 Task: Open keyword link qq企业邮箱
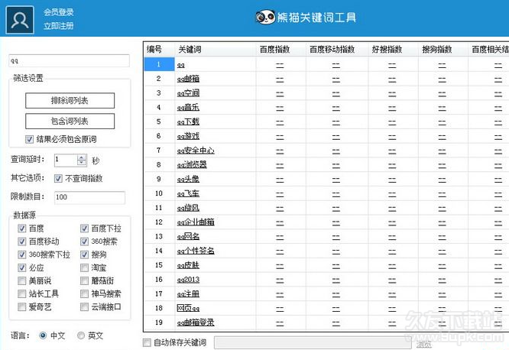tap(196, 222)
